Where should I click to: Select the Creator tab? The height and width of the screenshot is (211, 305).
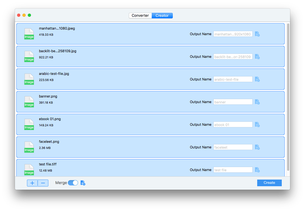tap(162, 15)
